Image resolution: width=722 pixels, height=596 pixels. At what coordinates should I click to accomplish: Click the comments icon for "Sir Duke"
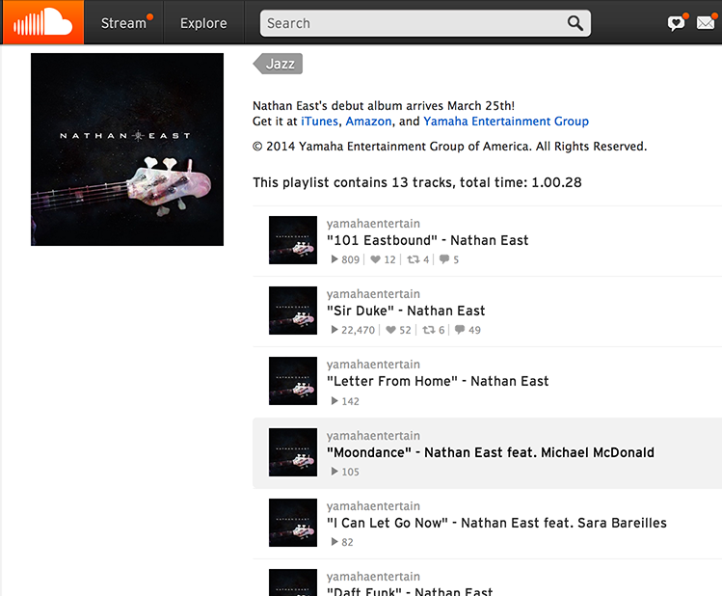pyautogui.click(x=460, y=330)
